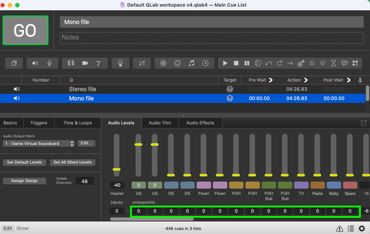The height and width of the screenshot is (234, 370).
Task: Add a Devamp cue with circular arrow
Action: tap(279, 63)
